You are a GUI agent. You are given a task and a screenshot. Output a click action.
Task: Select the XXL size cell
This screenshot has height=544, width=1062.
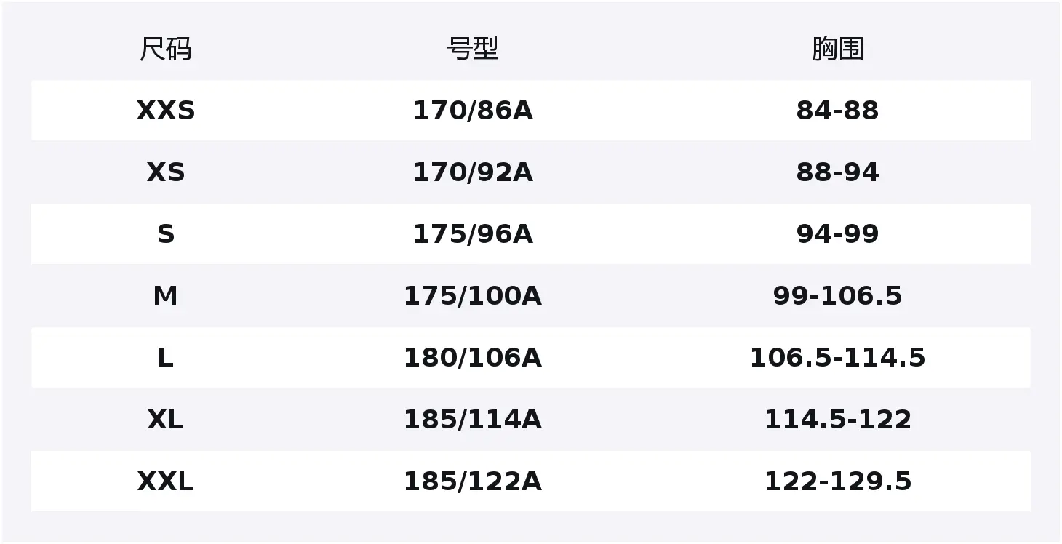tap(166, 481)
